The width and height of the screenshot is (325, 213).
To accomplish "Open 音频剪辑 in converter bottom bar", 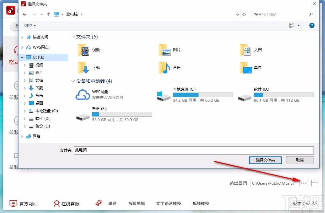I will 136,203.
